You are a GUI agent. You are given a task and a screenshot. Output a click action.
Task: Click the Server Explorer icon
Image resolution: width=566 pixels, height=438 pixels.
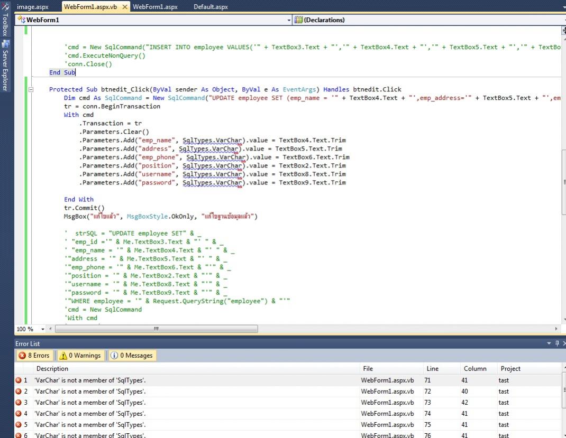(x=5, y=44)
